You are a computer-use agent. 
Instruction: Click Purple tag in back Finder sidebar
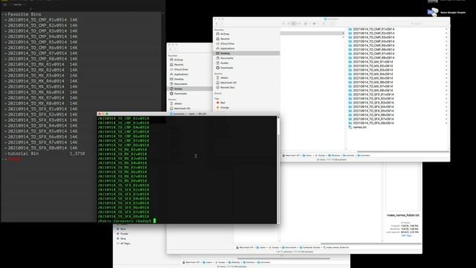click(122, 234)
